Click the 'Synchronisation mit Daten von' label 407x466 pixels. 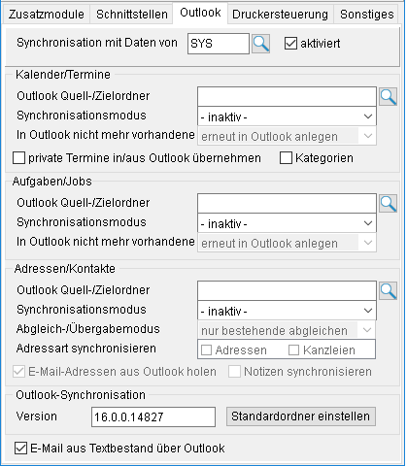coord(97,43)
